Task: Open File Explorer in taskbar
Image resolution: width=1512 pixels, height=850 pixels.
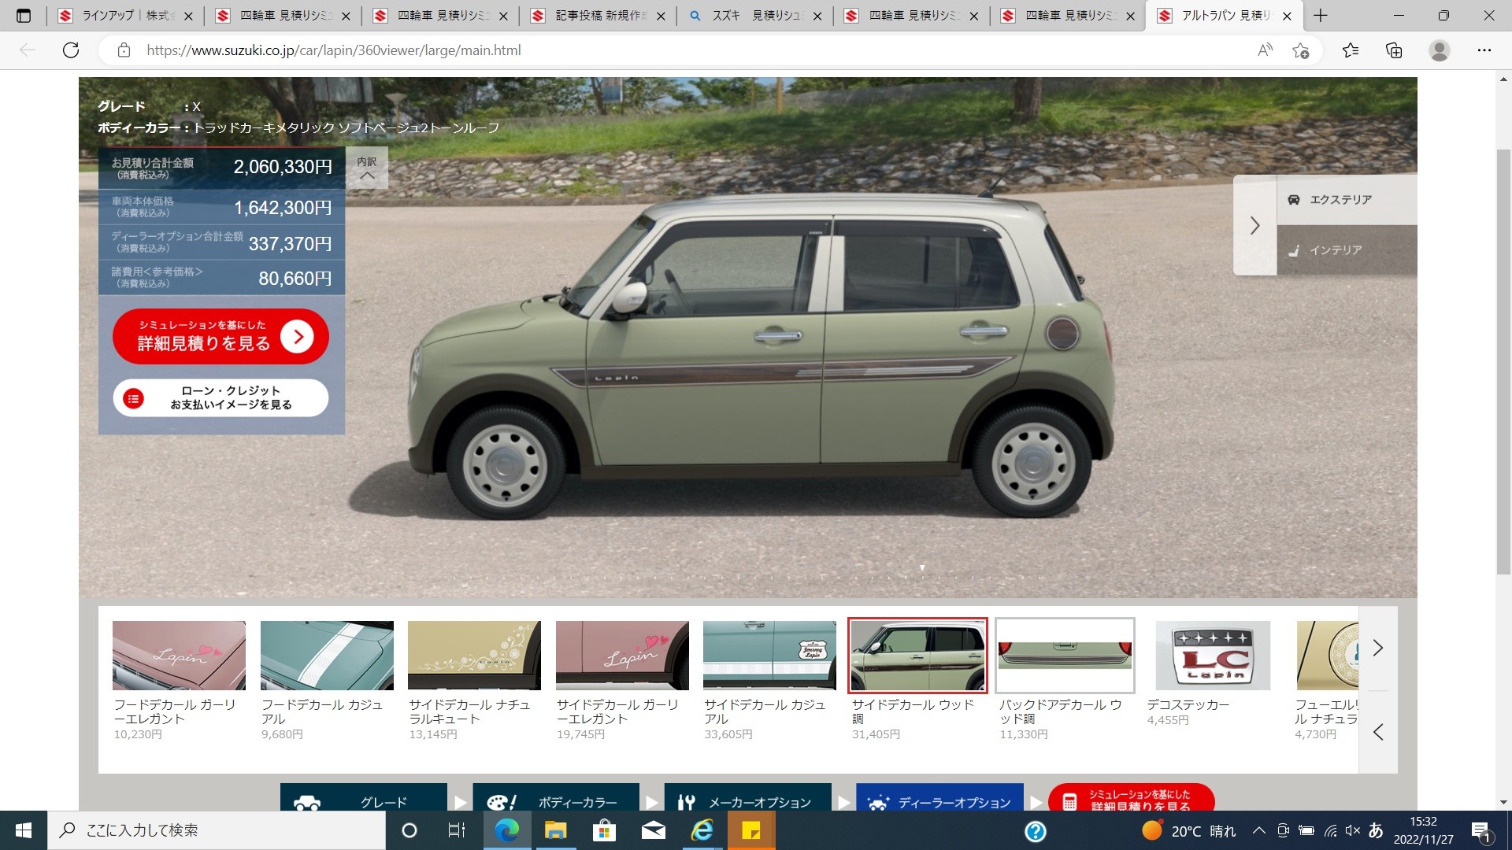Action: coord(556,830)
